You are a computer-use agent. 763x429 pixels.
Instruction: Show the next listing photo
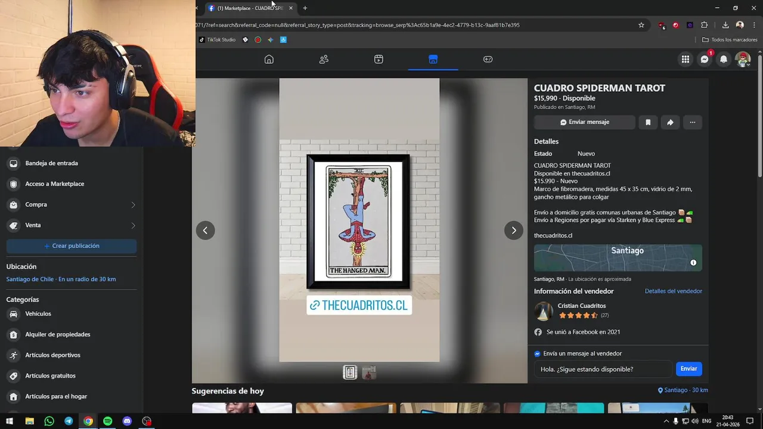(x=514, y=230)
